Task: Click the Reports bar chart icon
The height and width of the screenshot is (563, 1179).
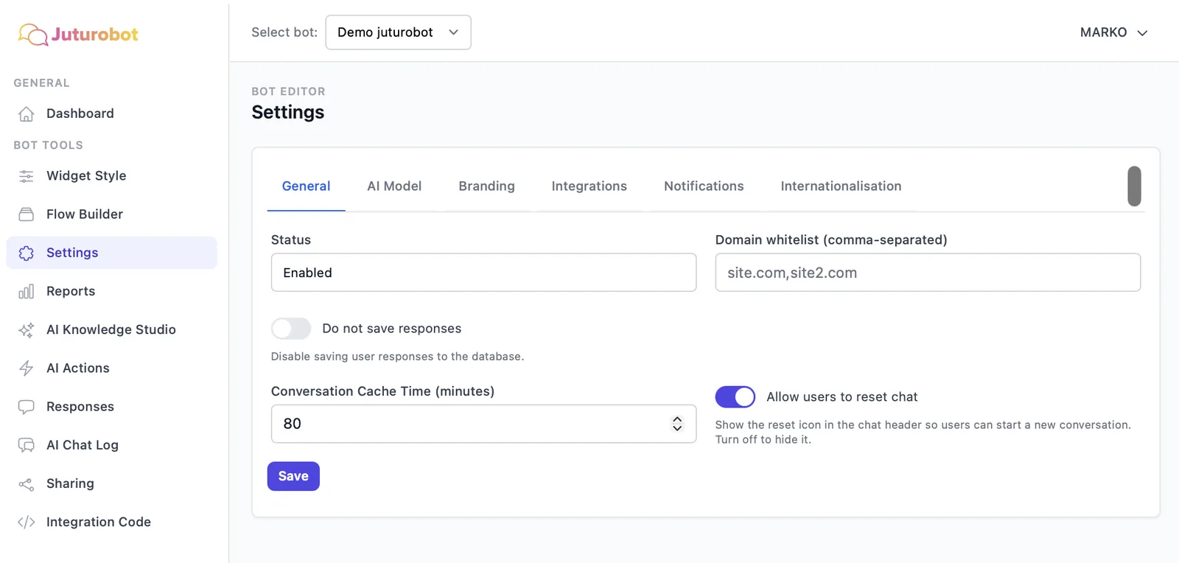Action: tap(27, 291)
